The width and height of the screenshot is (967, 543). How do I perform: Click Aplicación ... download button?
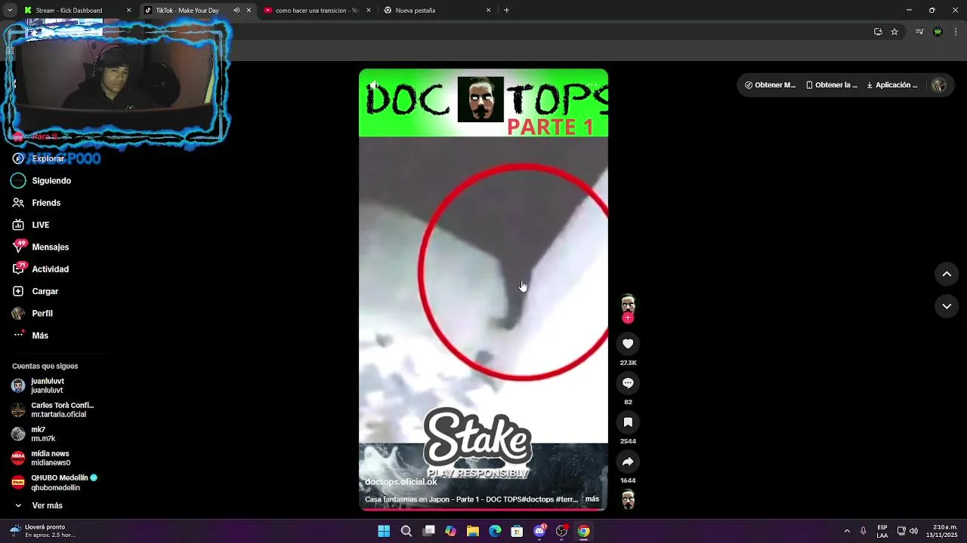tap(891, 85)
